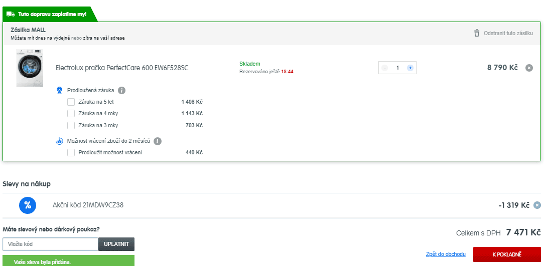Click the 1 143 Kč warranty price

point(192,113)
